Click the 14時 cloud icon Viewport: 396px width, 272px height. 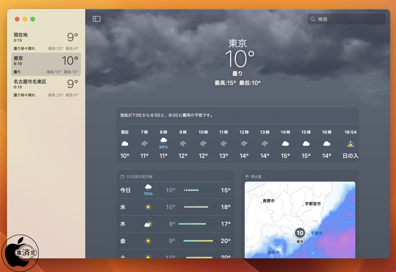[x=285, y=144]
